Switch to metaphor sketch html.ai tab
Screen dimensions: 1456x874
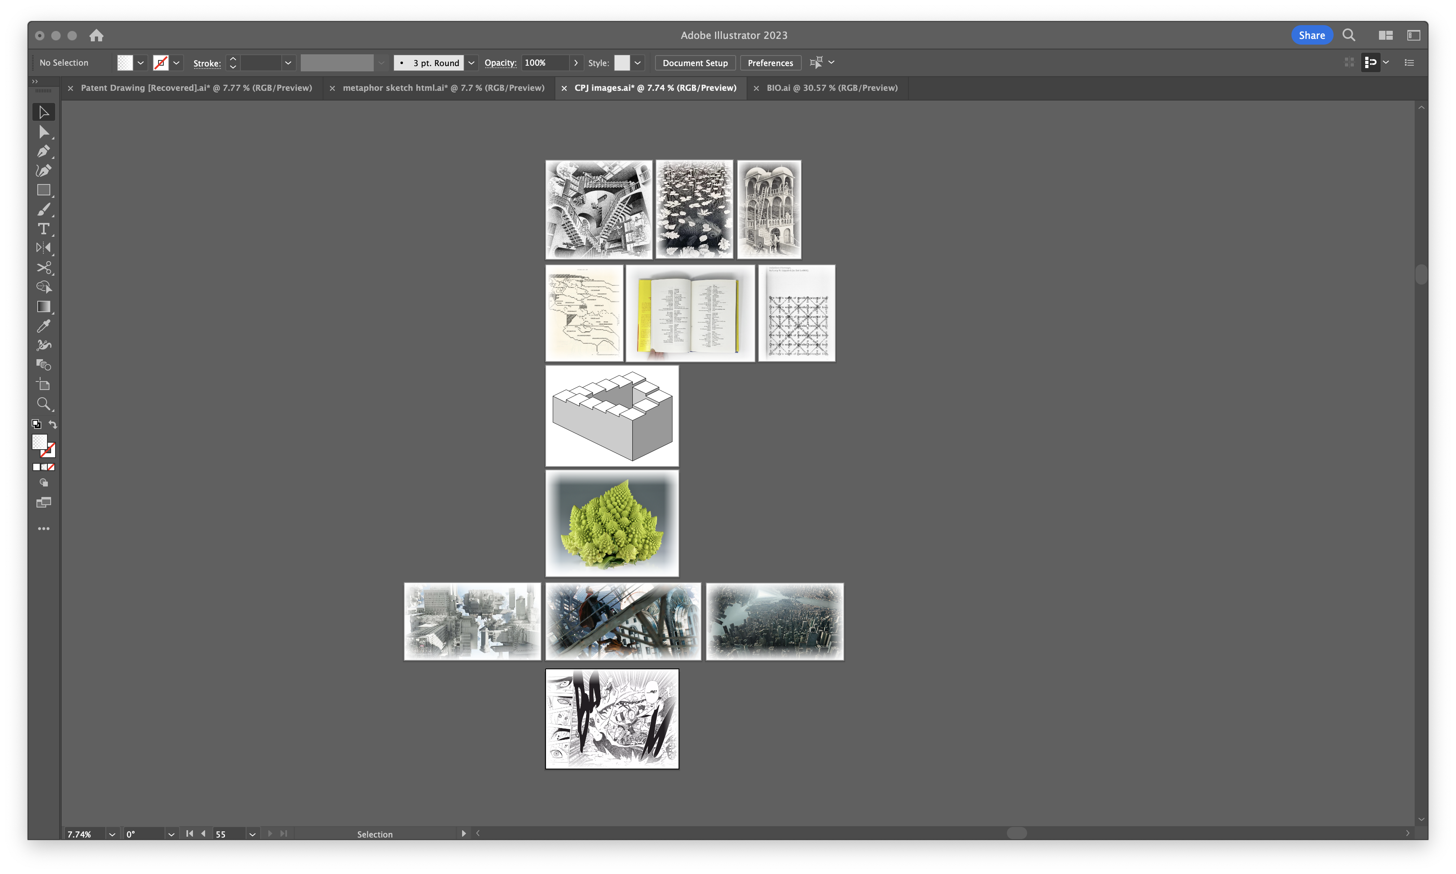(443, 88)
